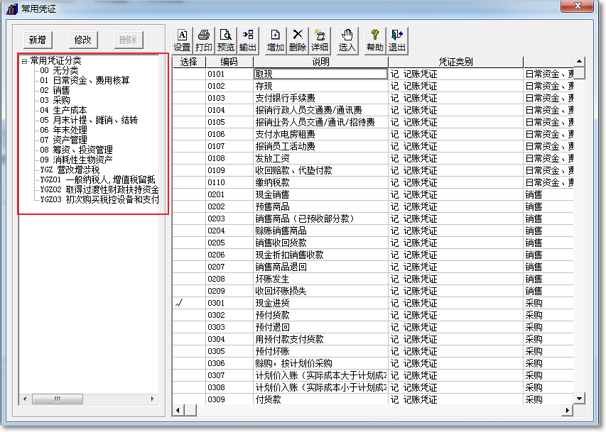This screenshot has width=606, height=432.
Task: Click the 删除 (Delete) toolbar icon with X
Action: (x=298, y=40)
